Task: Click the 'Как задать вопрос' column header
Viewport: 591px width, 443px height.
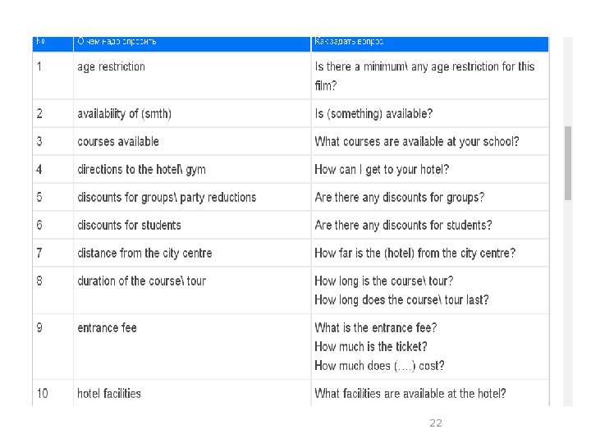Action: pos(429,43)
